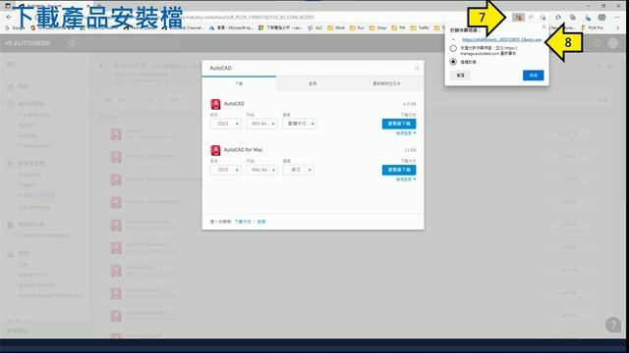Click download button for AutoCAD for Mac
This screenshot has height=353, width=629.
coord(399,170)
